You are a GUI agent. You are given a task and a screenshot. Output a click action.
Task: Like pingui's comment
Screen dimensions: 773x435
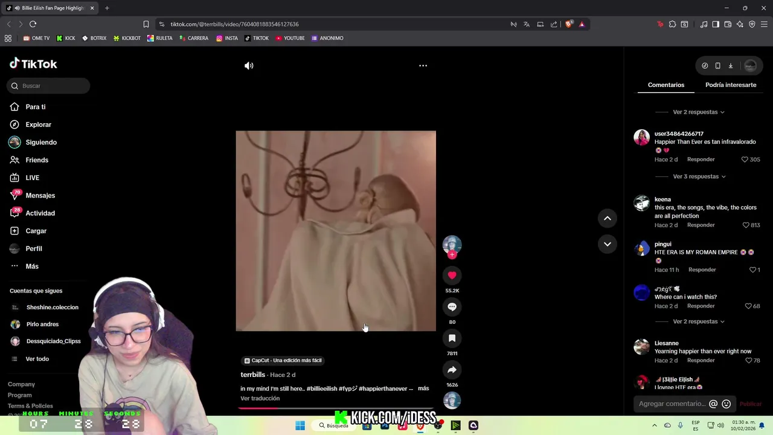point(752,270)
